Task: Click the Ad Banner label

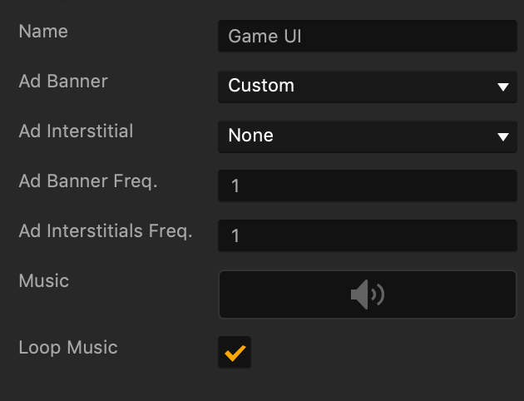Action: tap(63, 82)
